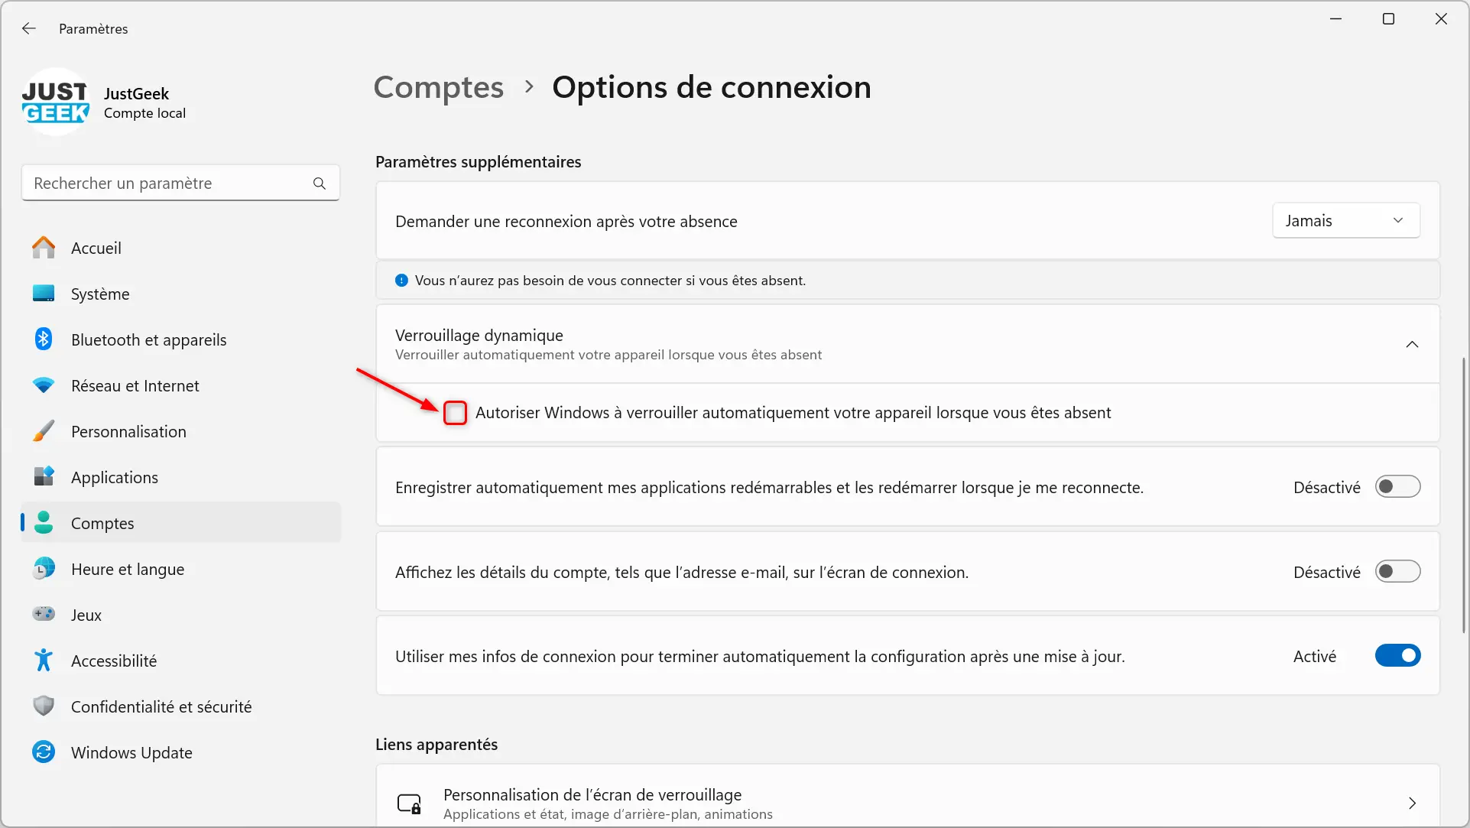The height and width of the screenshot is (828, 1470).
Task: Navigate to Comptes settings section
Action: pyautogui.click(x=102, y=522)
